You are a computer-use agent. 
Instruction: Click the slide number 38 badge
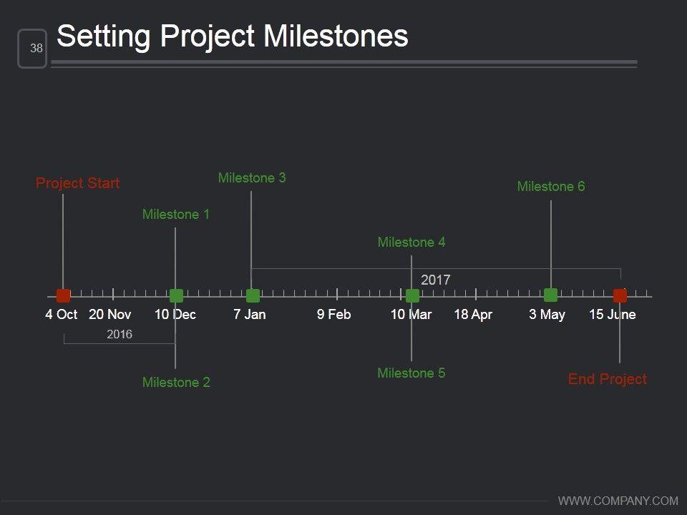click(33, 49)
